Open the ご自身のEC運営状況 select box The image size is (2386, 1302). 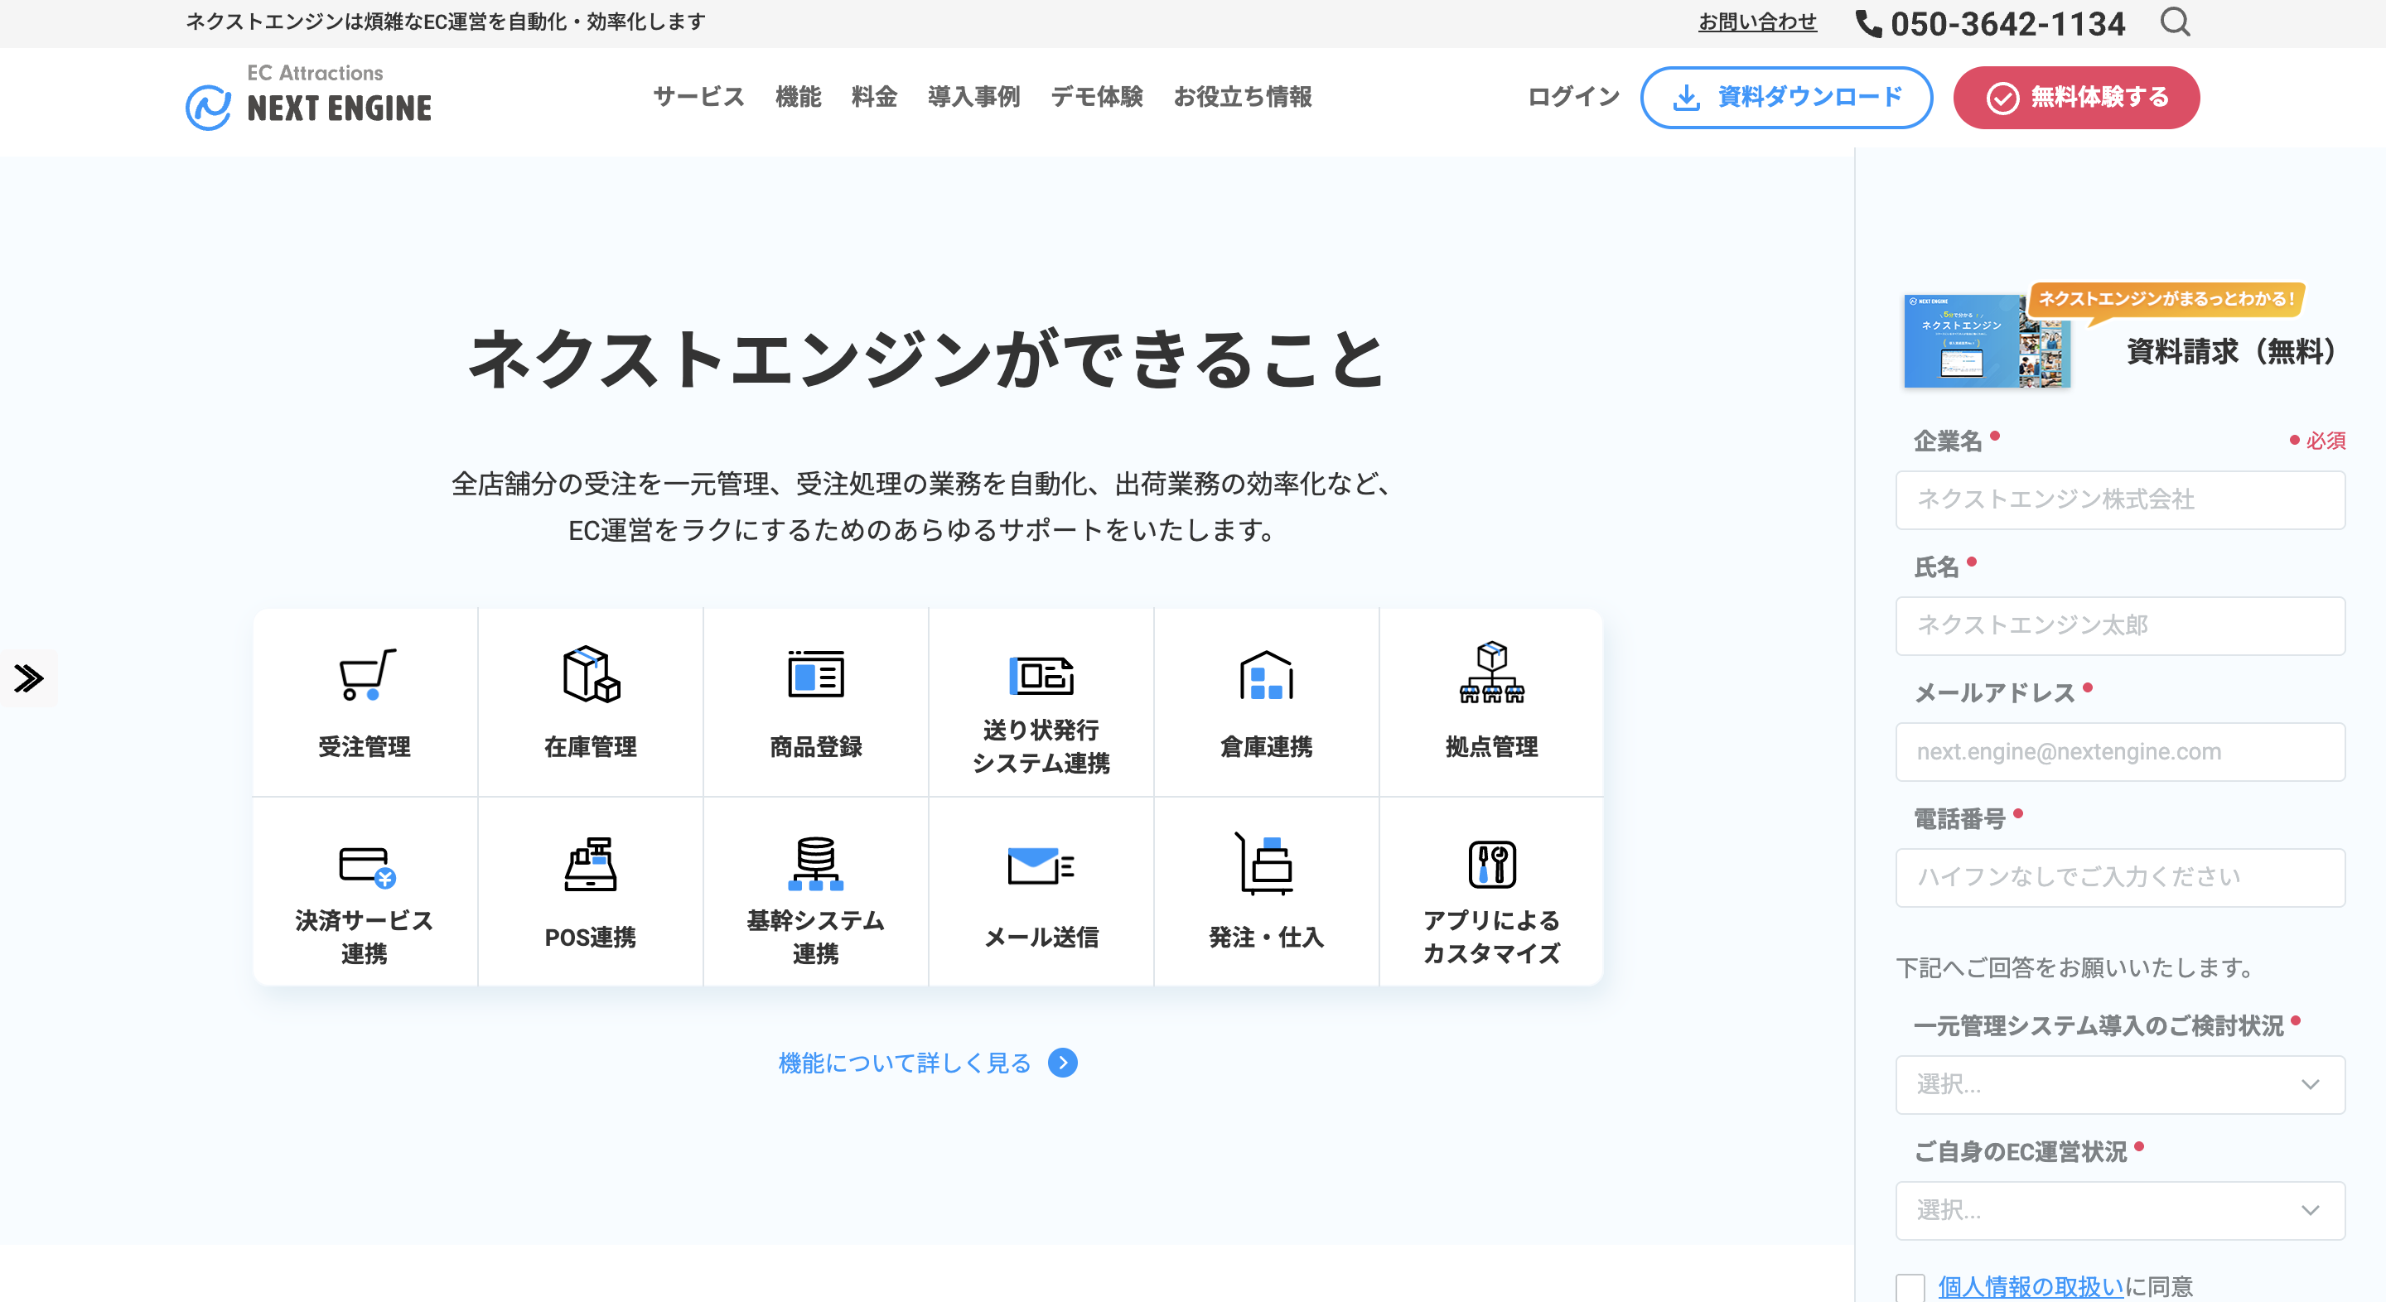click(2119, 1210)
